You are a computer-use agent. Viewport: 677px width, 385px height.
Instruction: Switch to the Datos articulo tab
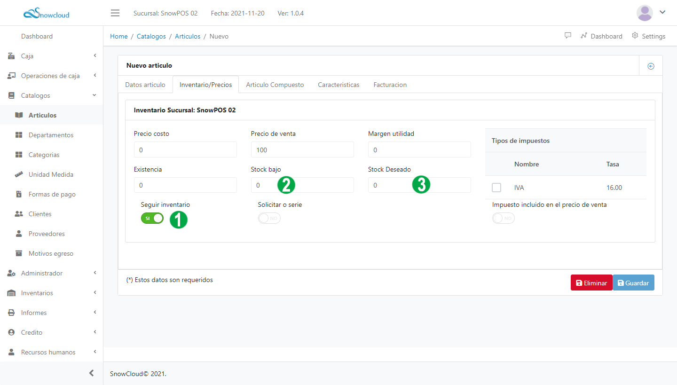[145, 85]
